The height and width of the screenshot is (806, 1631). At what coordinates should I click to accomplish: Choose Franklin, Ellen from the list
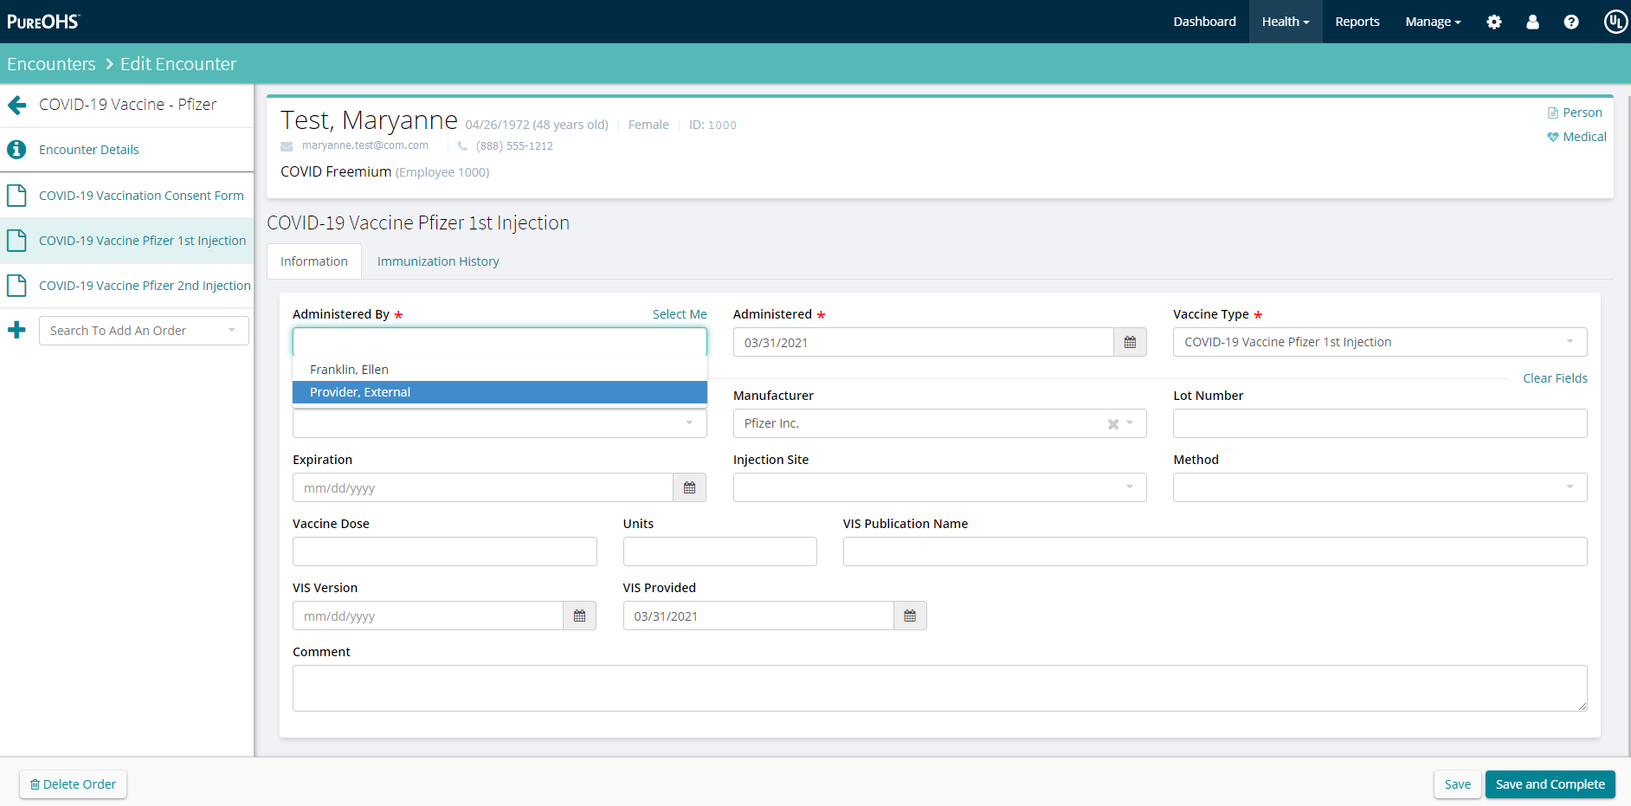[x=500, y=370]
